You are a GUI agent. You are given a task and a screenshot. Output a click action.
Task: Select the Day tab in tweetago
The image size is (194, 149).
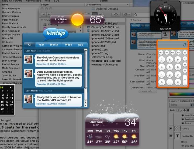81,45
